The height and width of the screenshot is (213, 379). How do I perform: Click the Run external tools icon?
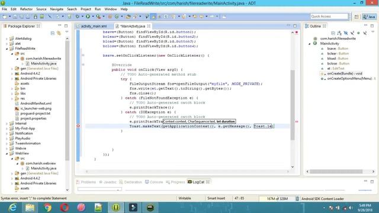(x=98, y=17)
